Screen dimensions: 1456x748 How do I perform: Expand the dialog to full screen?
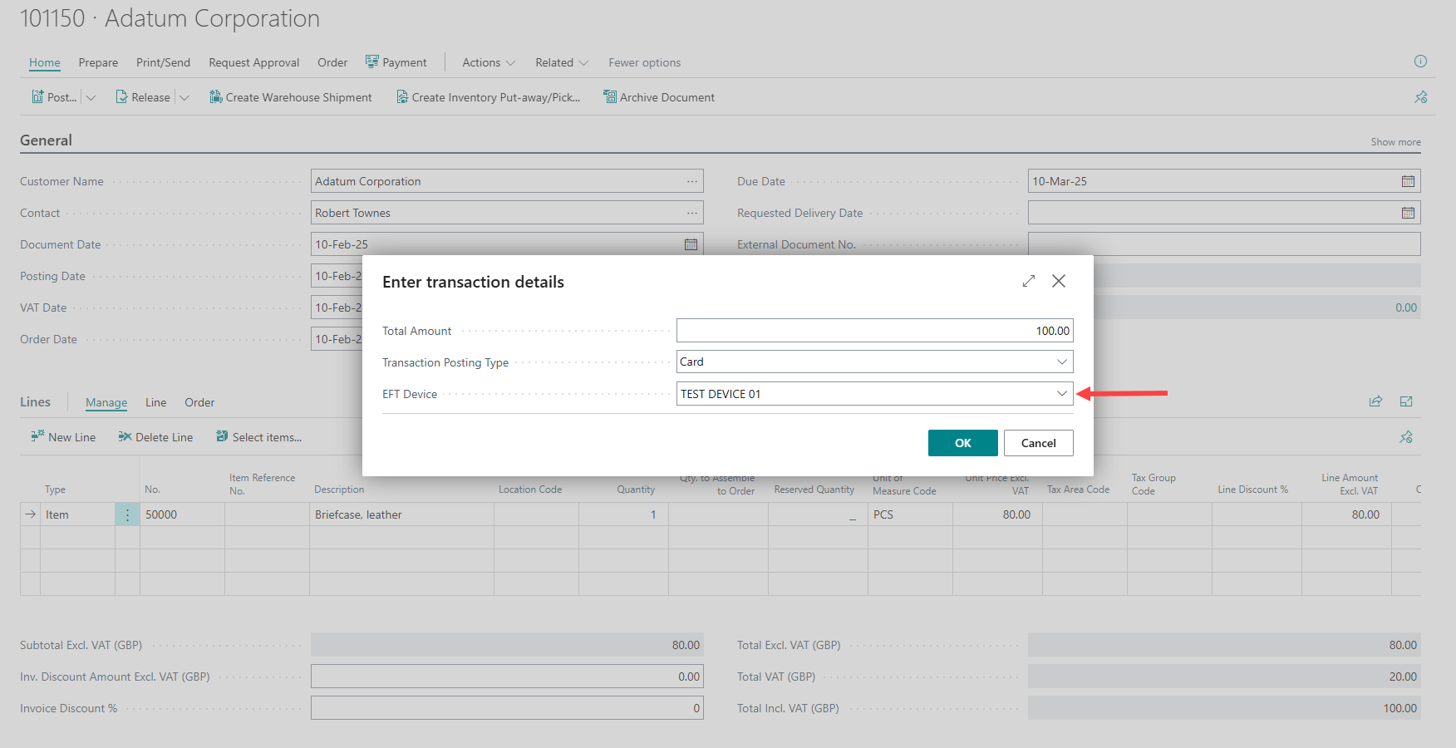click(x=1029, y=282)
